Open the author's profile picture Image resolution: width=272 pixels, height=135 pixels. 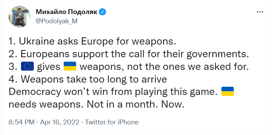pyautogui.click(x=19, y=16)
